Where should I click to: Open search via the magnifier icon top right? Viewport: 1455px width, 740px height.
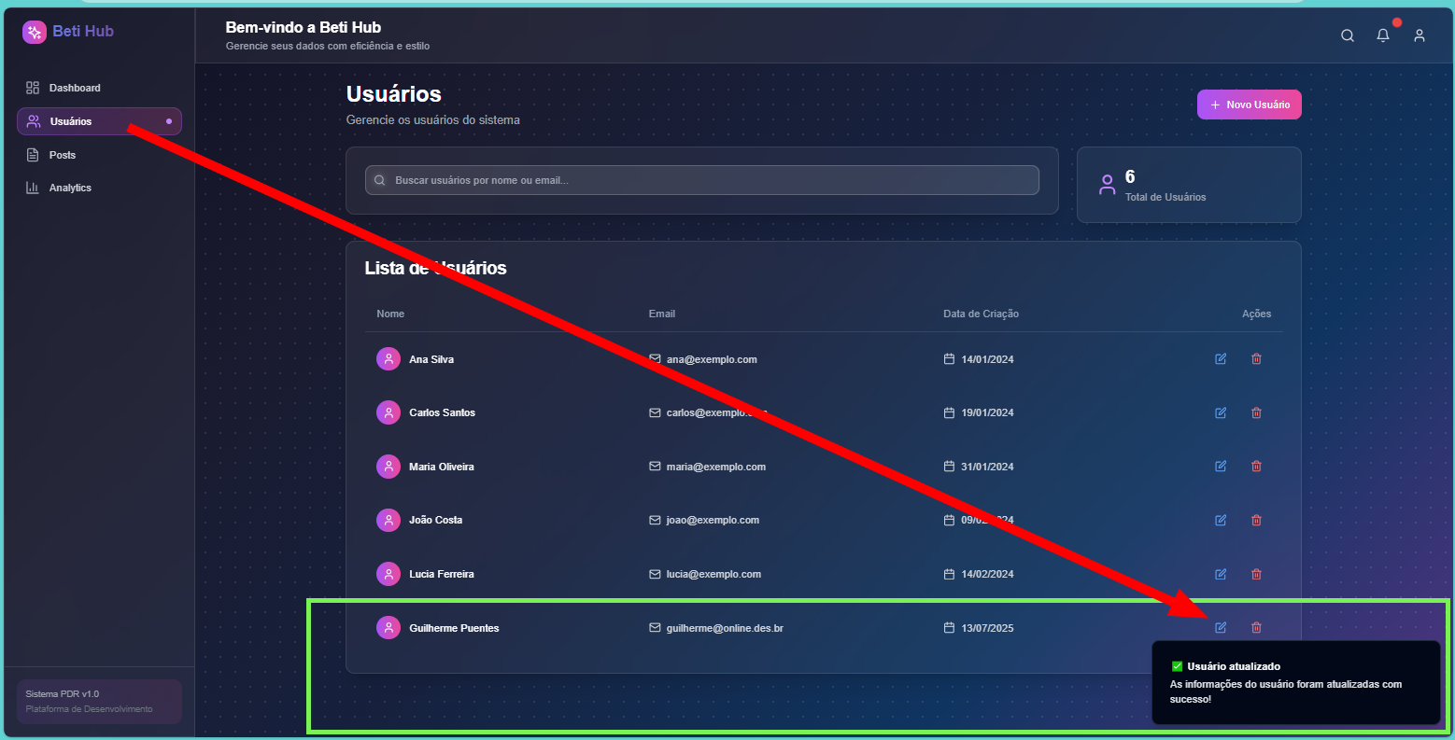[x=1348, y=35]
